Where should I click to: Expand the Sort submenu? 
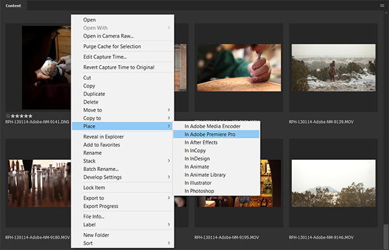pyautogui.click(x=123, y=243)
